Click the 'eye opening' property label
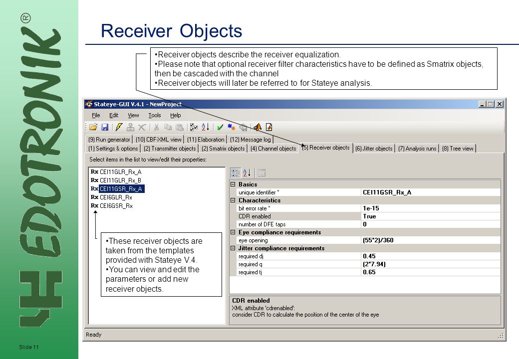 [253, 240]
